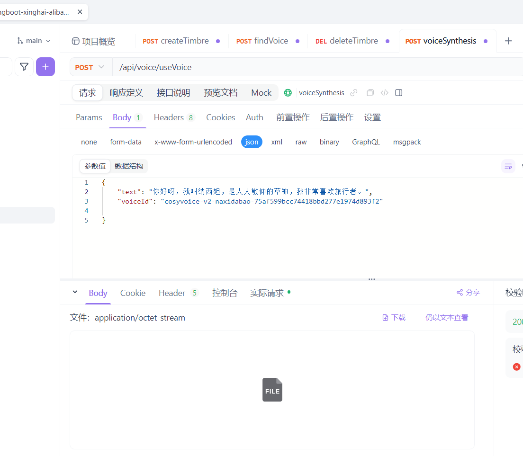
Task: Toggle the split layout panel icon
Action: click(398, 93)
